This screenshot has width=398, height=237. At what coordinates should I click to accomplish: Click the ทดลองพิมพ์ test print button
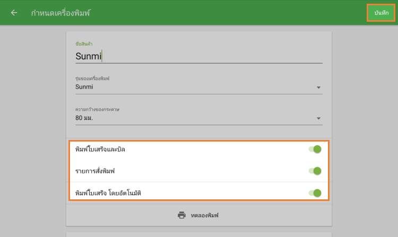pos(204,215)
